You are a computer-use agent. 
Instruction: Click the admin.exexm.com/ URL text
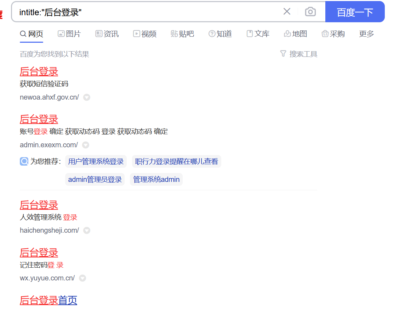coord(49,145)
